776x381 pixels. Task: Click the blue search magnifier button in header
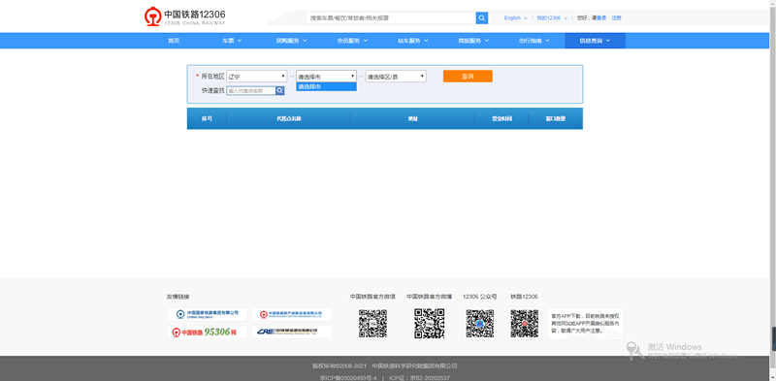coord(481,17)
